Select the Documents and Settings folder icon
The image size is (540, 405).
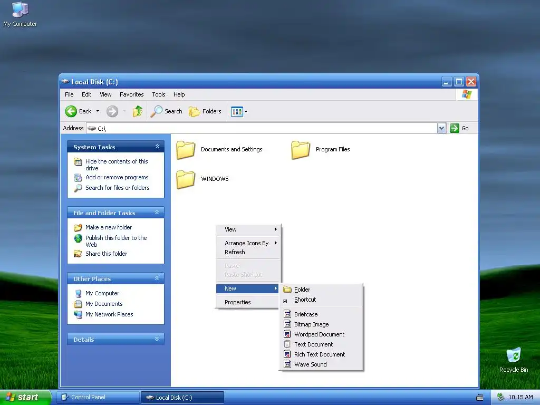(x=186, y=150)
